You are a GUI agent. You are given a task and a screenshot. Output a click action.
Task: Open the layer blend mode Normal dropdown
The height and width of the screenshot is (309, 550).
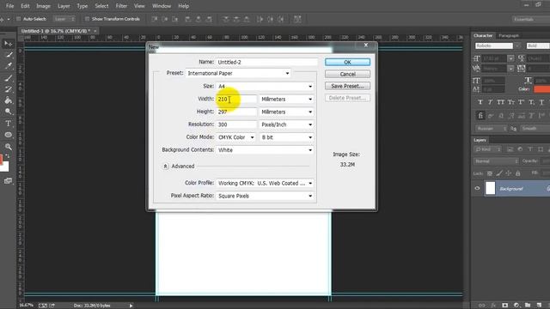tap(496, 161)
